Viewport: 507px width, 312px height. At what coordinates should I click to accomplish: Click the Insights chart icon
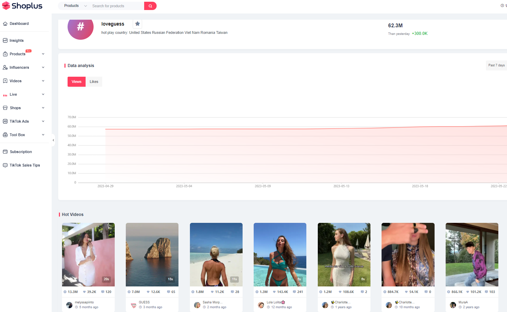click(5, 40)
